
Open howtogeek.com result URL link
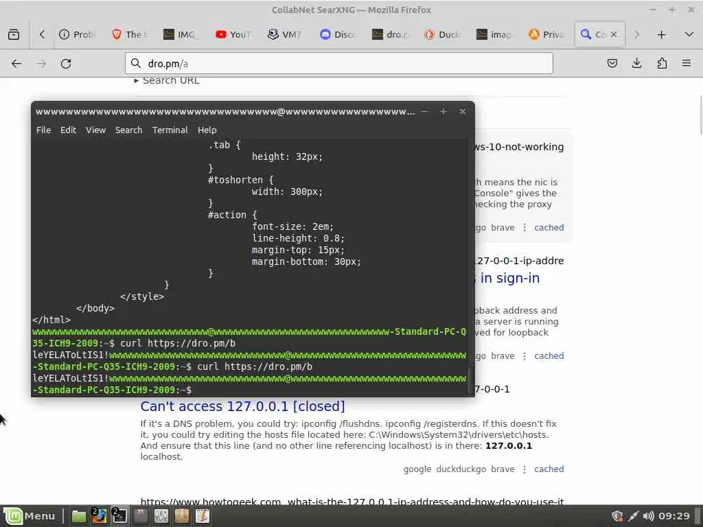(x=352, y=502)
